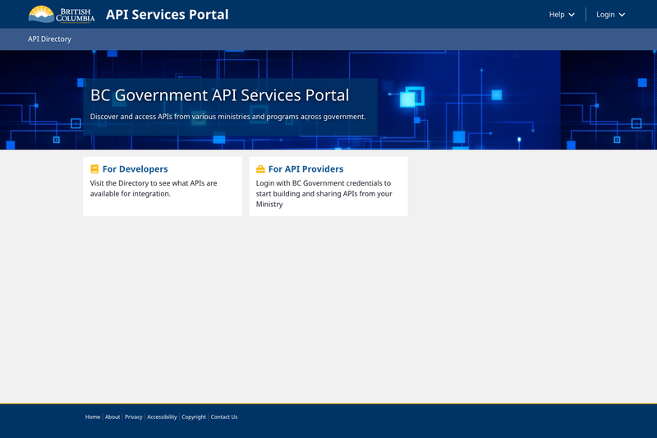Click the 'Login with BC Government credentials' text
Viewport: 657px width, 438px height.
[x=324, y=194]
